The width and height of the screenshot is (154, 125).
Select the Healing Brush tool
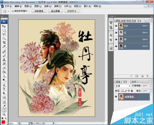4,52
